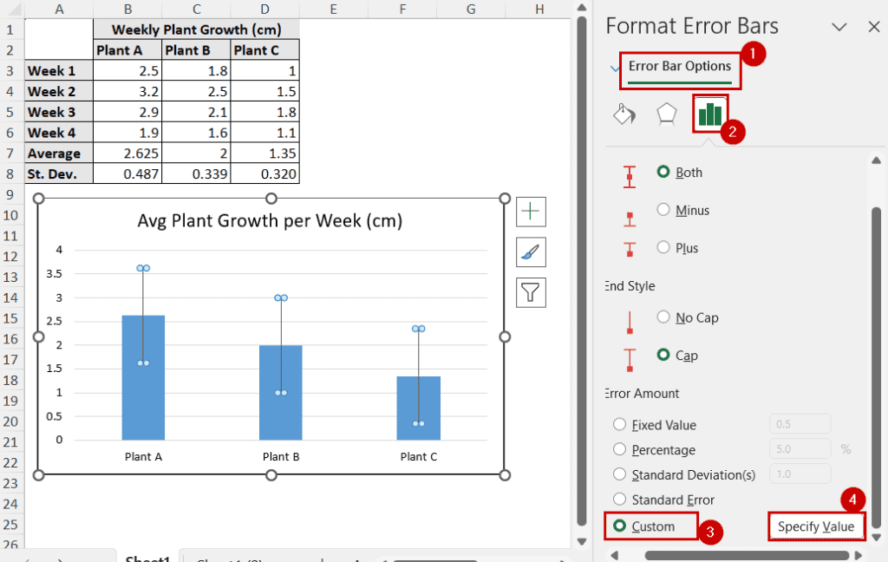Choose the Custom error amount option
The width and height of the screenshot is (888, 562).
(620, 526)
